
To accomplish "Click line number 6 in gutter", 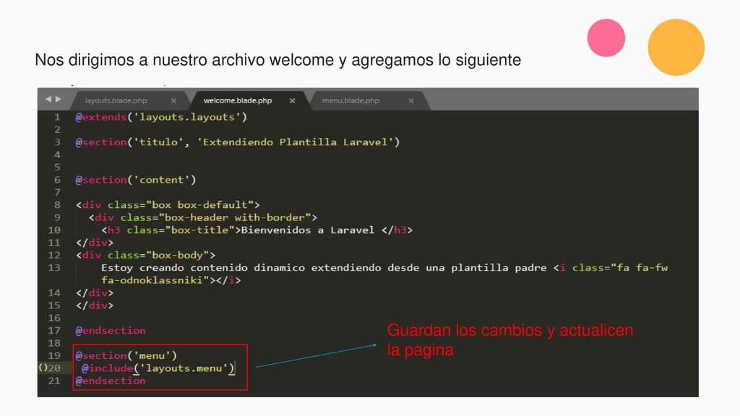I will tap(57, 180).
